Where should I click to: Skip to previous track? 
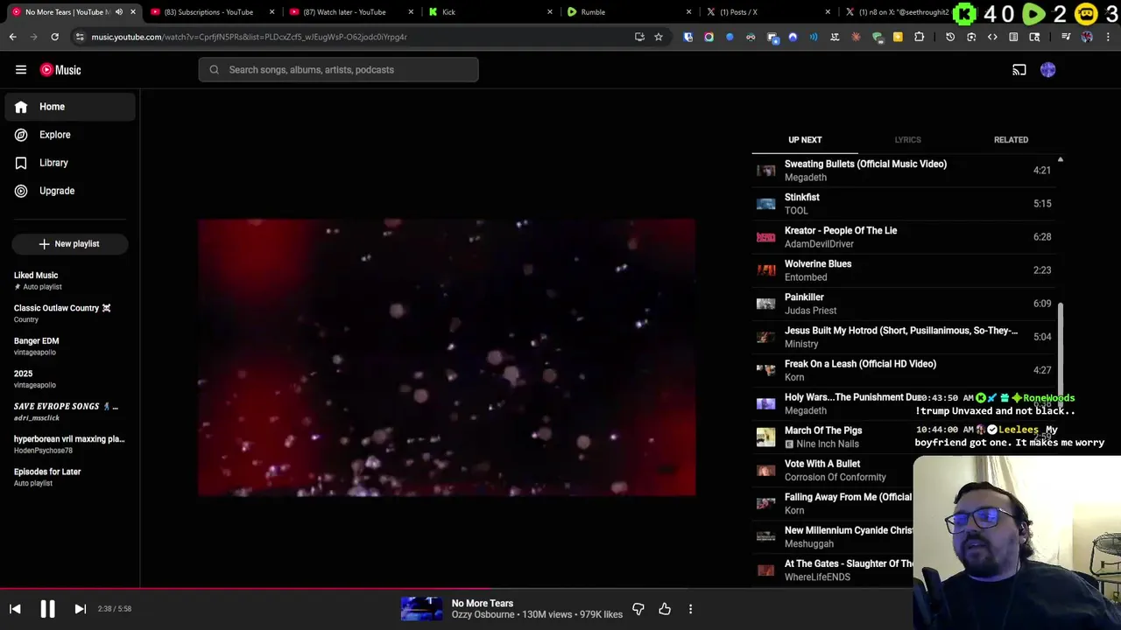point(15,609)
